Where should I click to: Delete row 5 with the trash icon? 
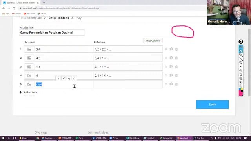click(x=176, y=84)
